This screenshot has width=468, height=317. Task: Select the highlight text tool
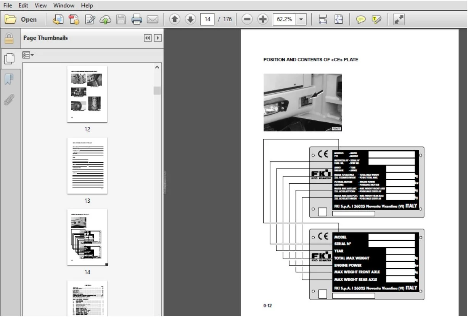tap(376, 19)
